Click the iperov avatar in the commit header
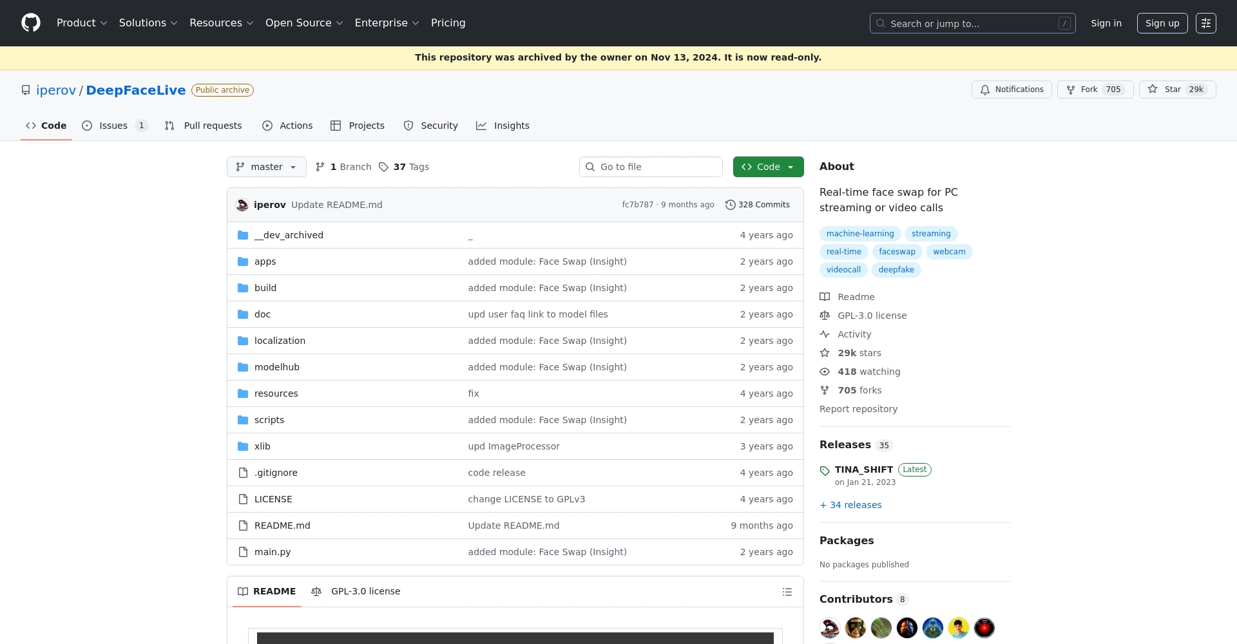This screenshot has width=1237, height=644. point(242,205)
